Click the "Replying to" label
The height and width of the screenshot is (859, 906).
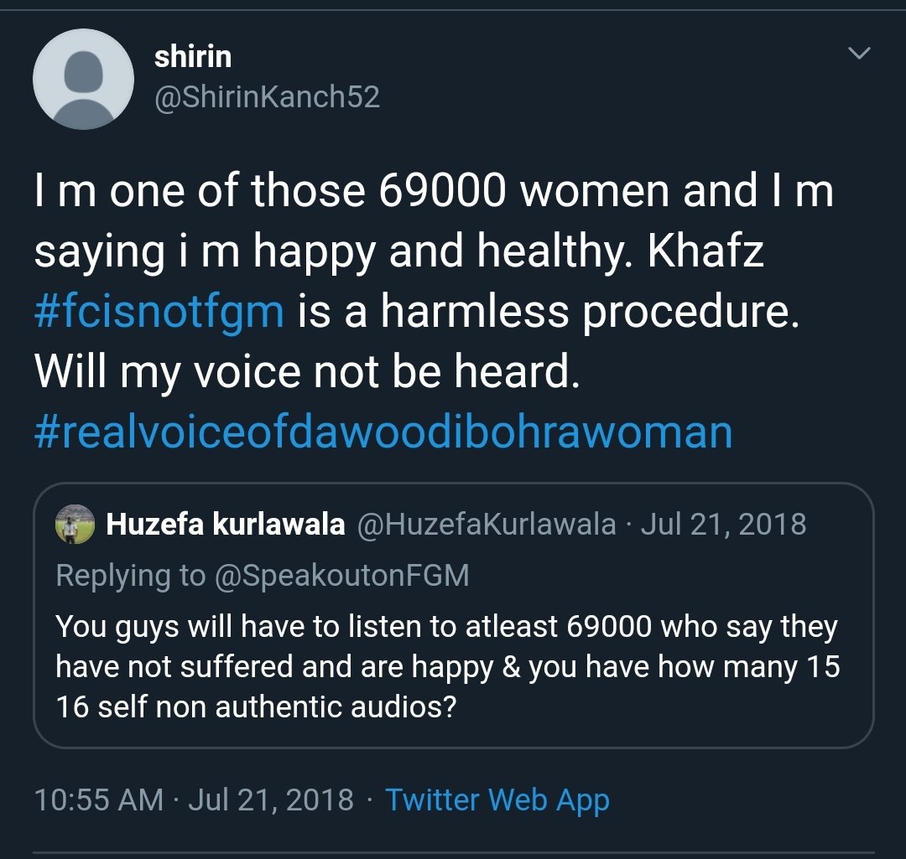pos(130,576)
